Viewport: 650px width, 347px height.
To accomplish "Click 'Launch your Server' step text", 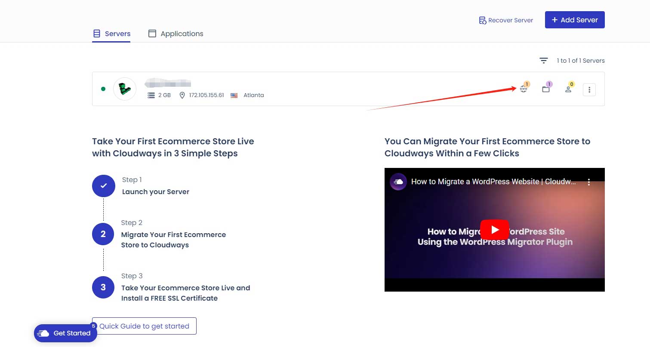I will coord(156,192).
